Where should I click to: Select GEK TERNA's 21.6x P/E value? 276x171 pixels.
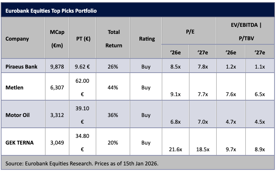(175, 149)
